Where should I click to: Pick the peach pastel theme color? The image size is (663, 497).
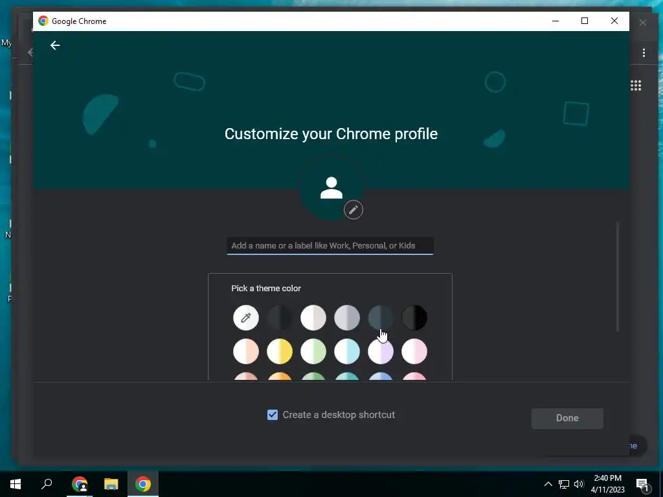245,351
